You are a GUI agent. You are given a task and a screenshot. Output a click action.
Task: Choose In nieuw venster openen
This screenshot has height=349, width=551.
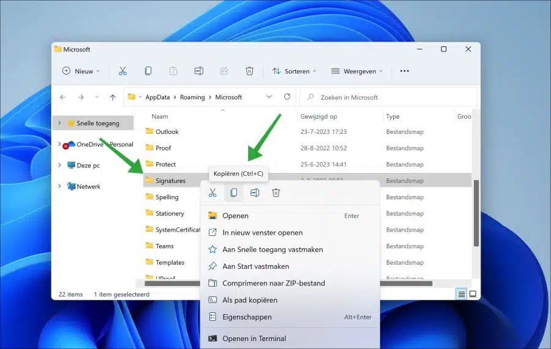coord(290,232)
